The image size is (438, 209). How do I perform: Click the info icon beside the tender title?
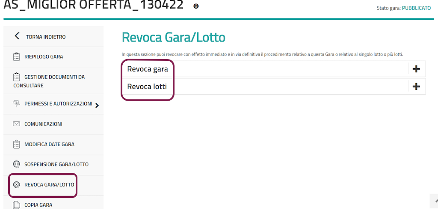point(196,6)
